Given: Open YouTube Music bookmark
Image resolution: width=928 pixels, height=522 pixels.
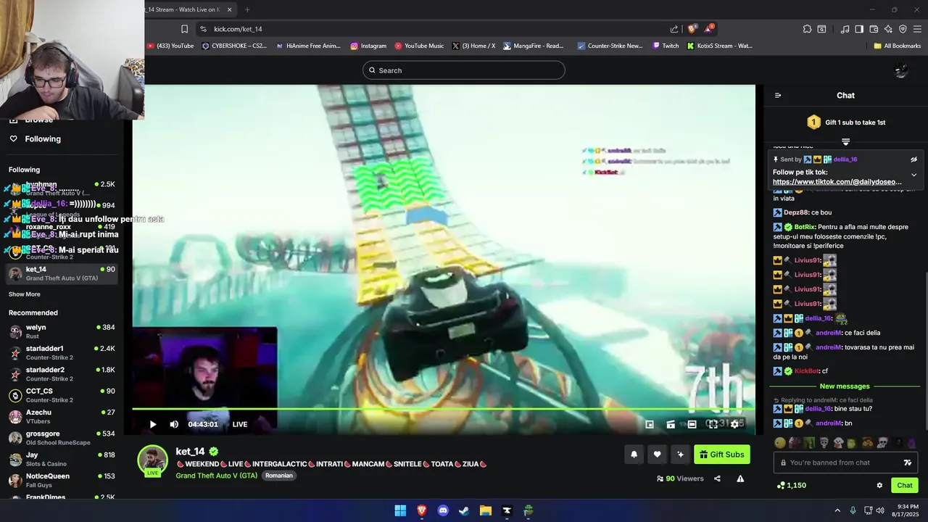Looking at the screenshot, I should point(419,46).
